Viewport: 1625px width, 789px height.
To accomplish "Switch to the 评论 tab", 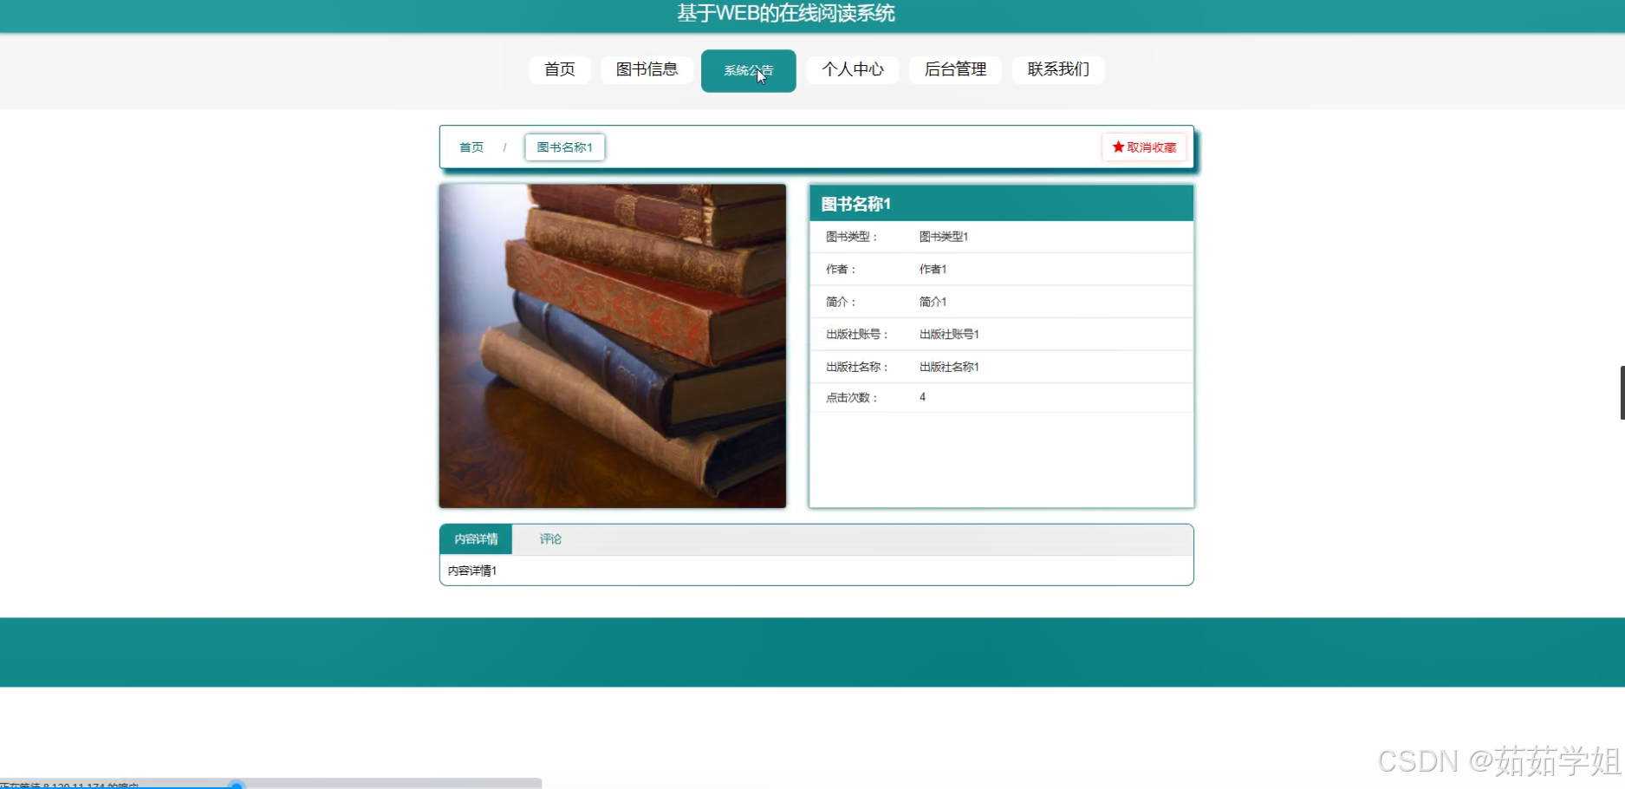I will [550, 538].
